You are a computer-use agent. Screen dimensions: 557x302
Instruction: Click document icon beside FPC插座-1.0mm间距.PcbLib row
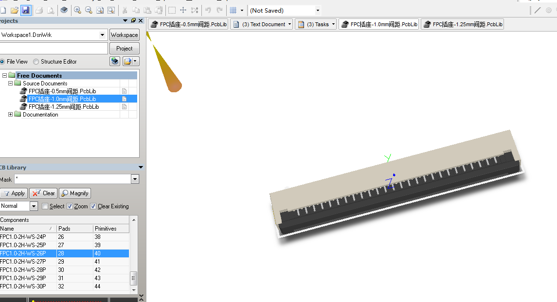[125, 99]
